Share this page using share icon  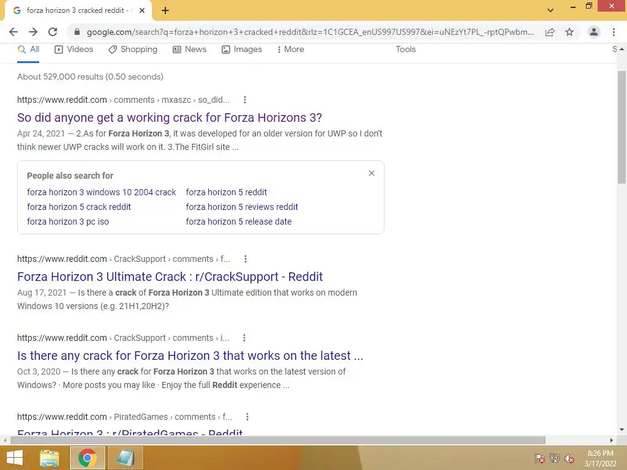(x=550, y=32)
